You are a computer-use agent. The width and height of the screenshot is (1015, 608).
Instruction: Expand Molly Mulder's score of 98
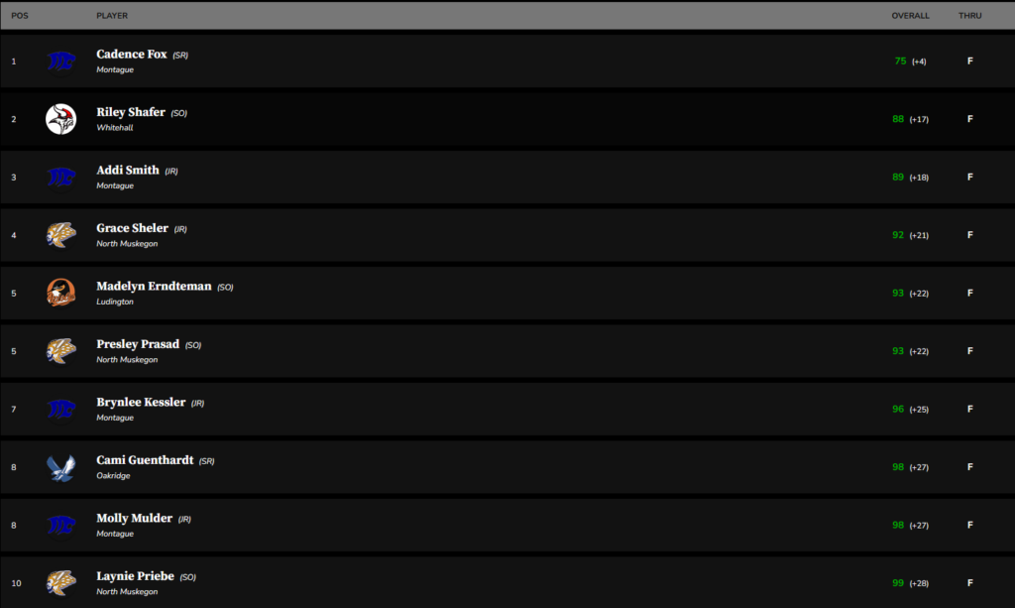pos(898,525)
